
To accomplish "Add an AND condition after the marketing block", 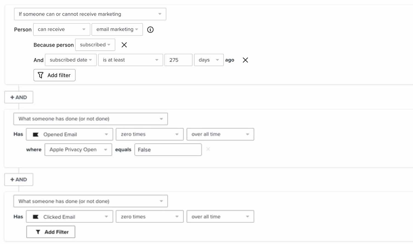I will (19, 97).
